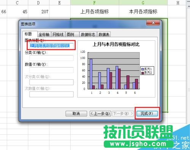Select the 标题 tab
The height and width of the screenshot is (150, 190).
click(x=30, y=34)
